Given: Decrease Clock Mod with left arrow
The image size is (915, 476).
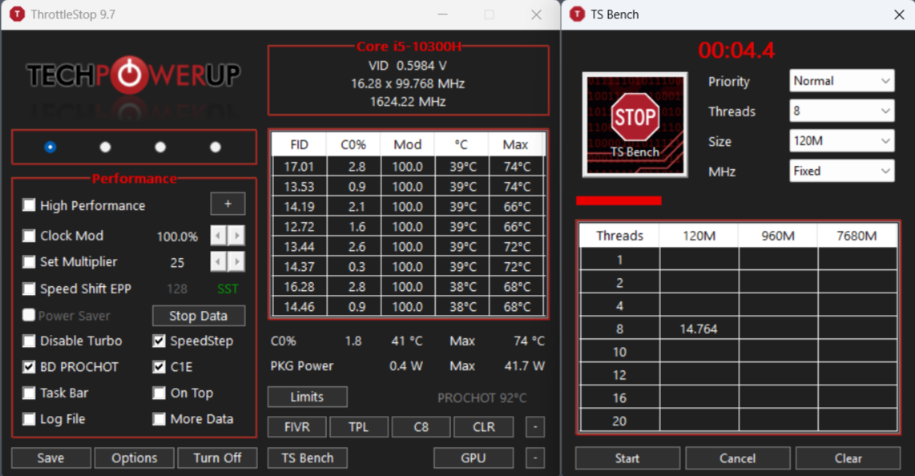Looking at the screenshot, I should [218, 236].
